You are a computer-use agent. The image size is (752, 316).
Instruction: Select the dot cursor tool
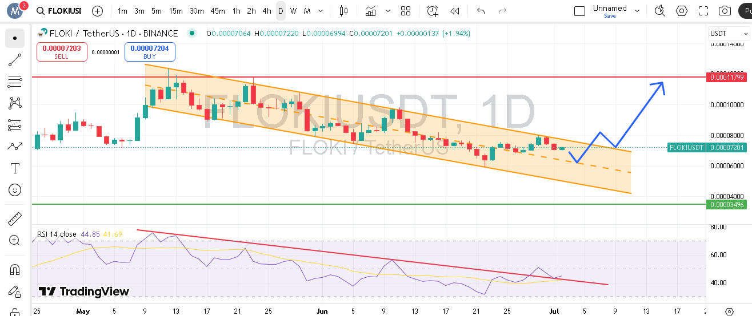[15, 38]
